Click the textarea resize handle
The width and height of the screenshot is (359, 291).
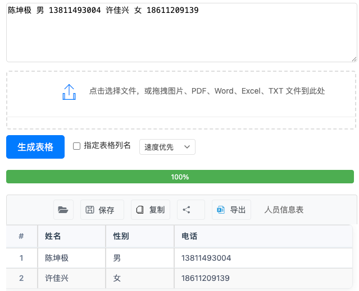354,59
